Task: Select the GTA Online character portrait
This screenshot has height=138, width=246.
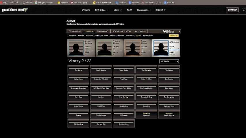Action: point(161,48)
